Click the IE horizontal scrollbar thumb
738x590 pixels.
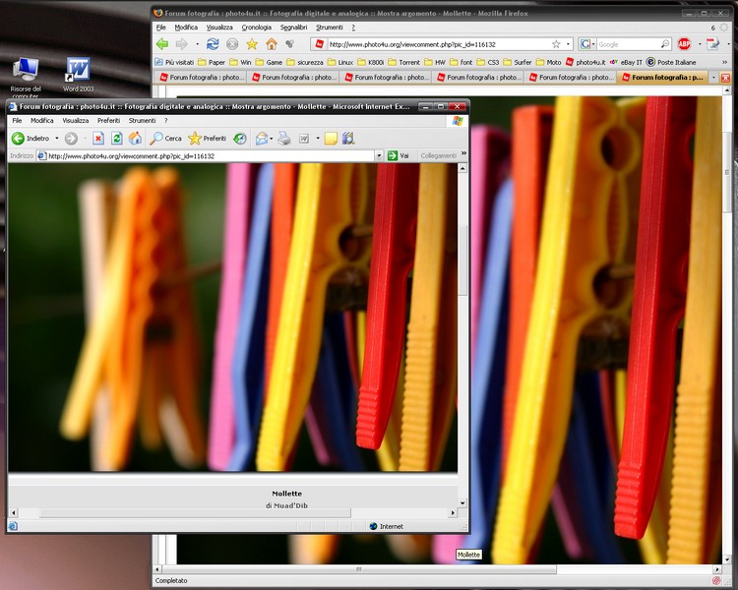tap(195, 513)
